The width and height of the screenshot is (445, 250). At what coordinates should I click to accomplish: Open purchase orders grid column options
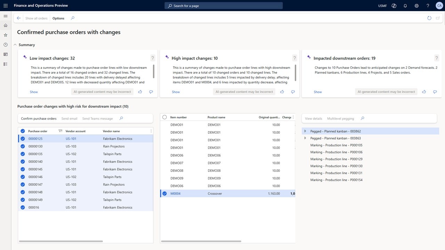pyautogui.click(x=151, y=131)
